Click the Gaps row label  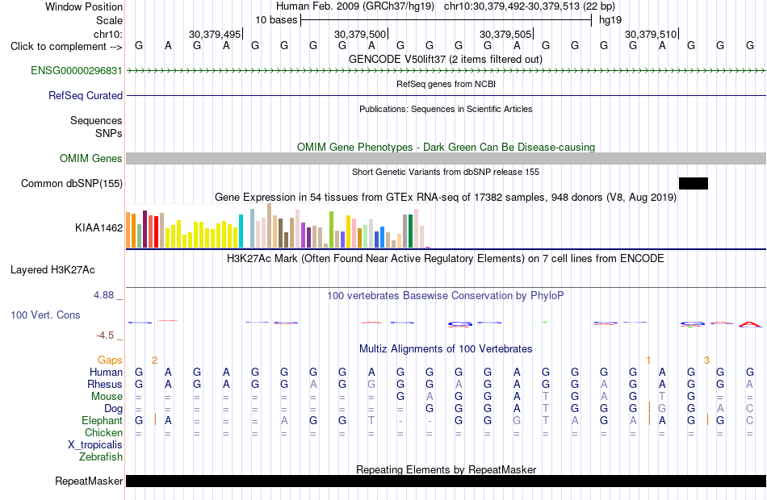[110, 360]
